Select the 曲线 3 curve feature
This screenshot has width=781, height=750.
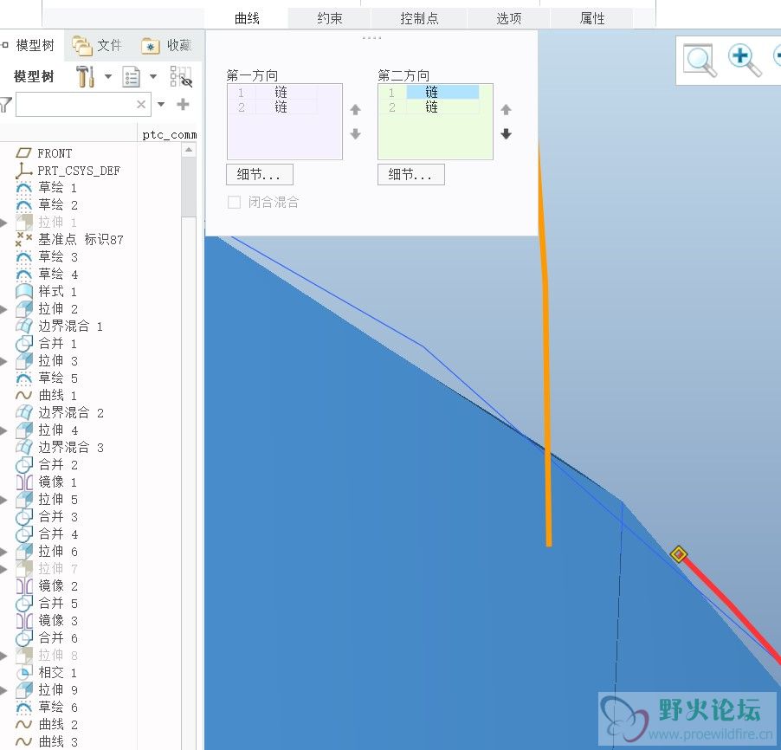(x=46, y=741)
